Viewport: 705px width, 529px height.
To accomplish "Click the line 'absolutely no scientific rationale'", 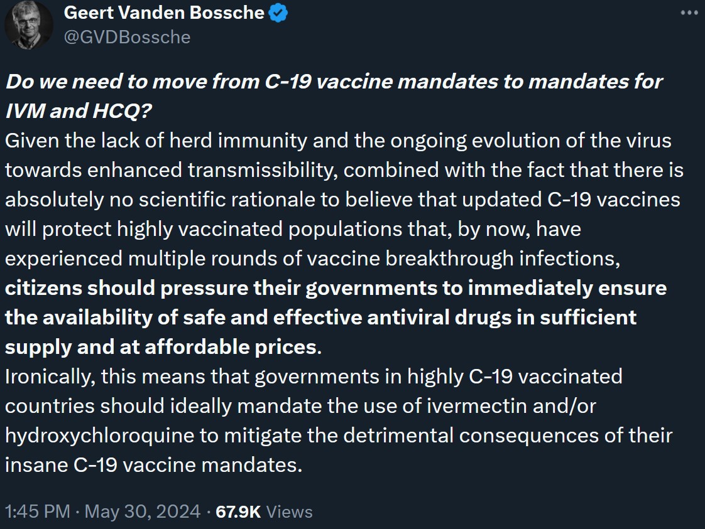I will point(342,200).
